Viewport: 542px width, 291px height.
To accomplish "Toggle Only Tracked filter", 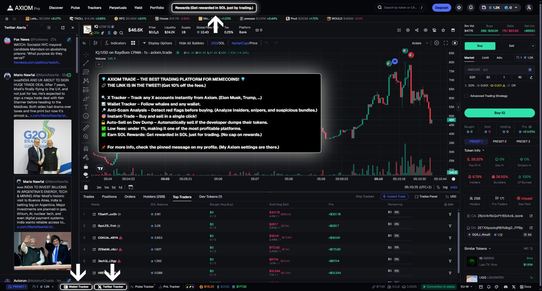I will [x=365, y=196].
